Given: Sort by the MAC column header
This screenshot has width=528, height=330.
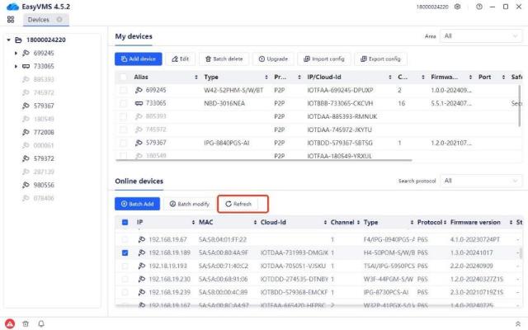Looking at the screenshot, I should tap(208, 222).
